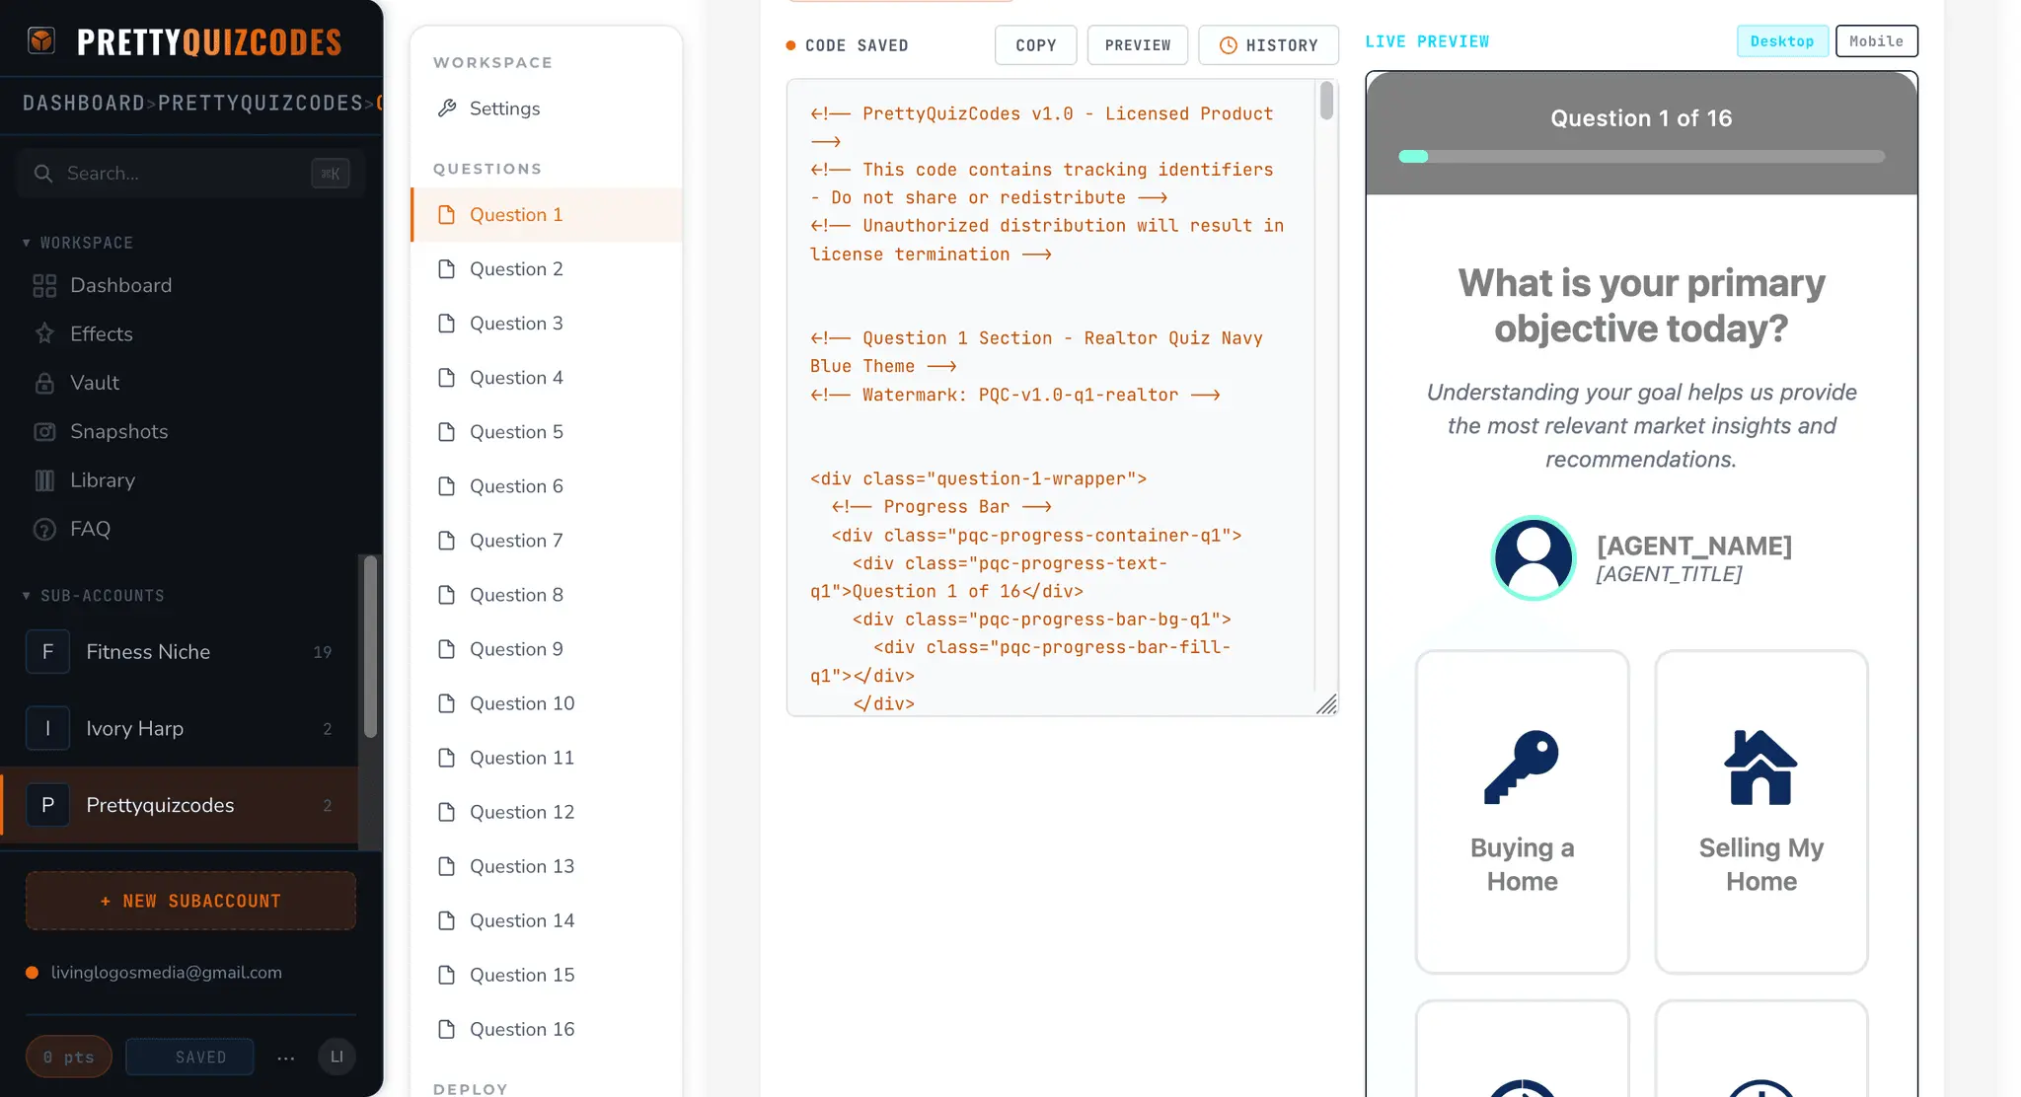
Task: Click the Fitness Niche count '19'
Action: coord(322,652)
